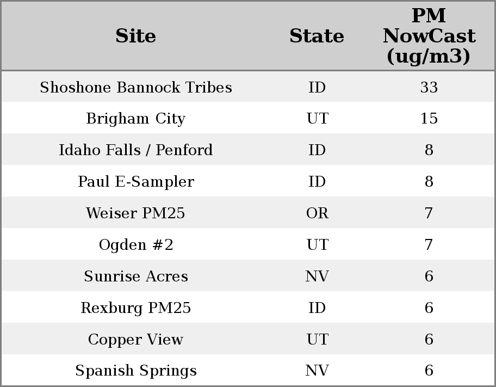
Task: Select Rexburg PM25 site cell
Action: [136, 308]
